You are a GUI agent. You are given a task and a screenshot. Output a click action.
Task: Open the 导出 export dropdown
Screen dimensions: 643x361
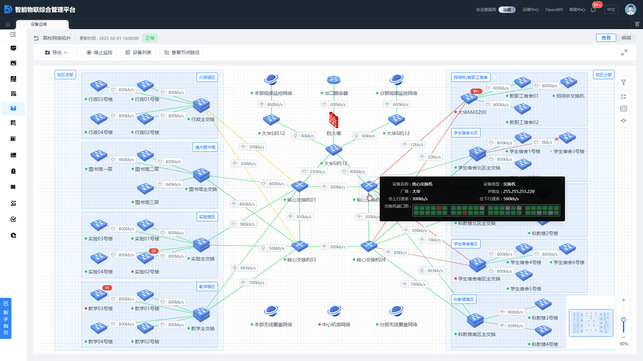(x=56, y=52)
